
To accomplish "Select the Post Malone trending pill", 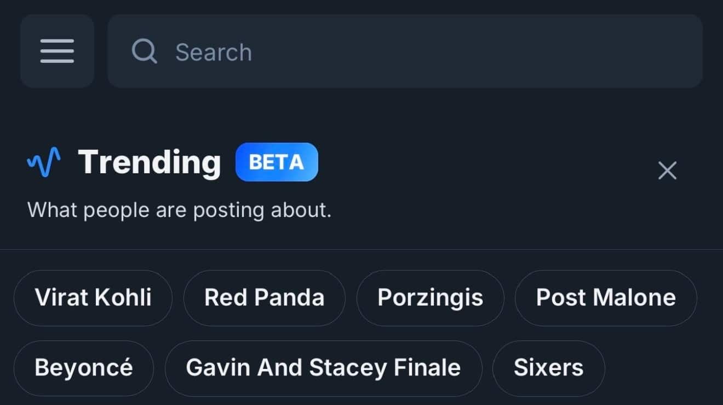I will [606, 297].
